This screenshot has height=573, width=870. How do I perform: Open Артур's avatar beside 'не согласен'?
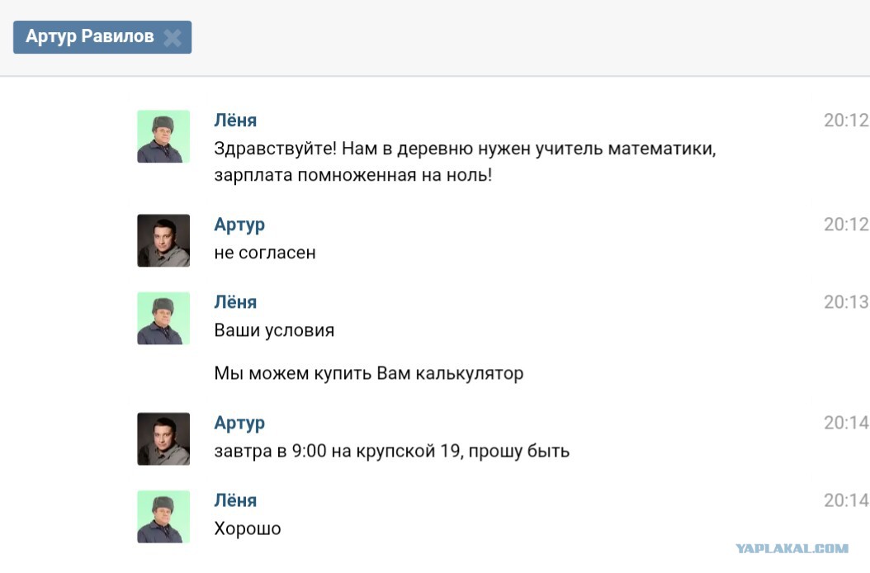[163, 240]
